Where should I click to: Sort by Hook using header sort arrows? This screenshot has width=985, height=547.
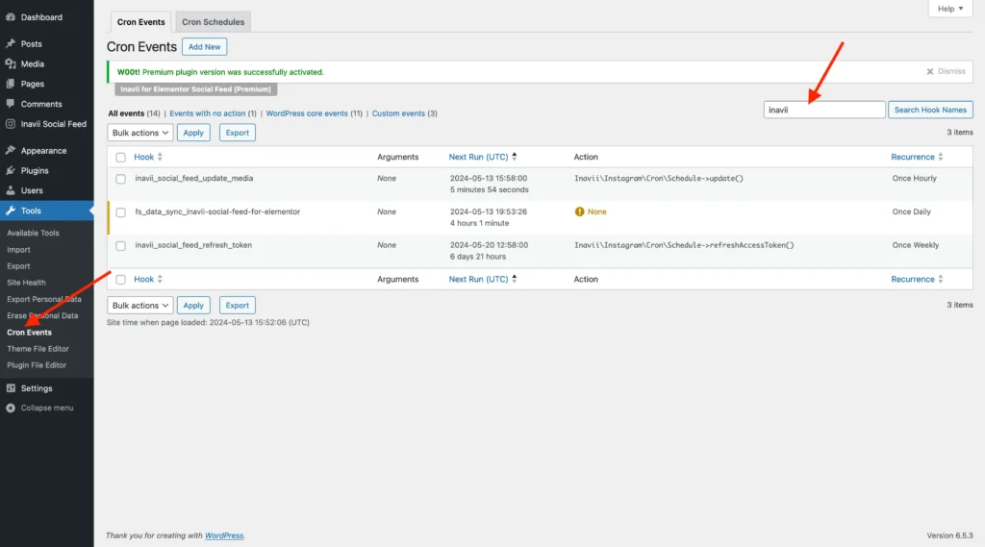coord(160,157)
